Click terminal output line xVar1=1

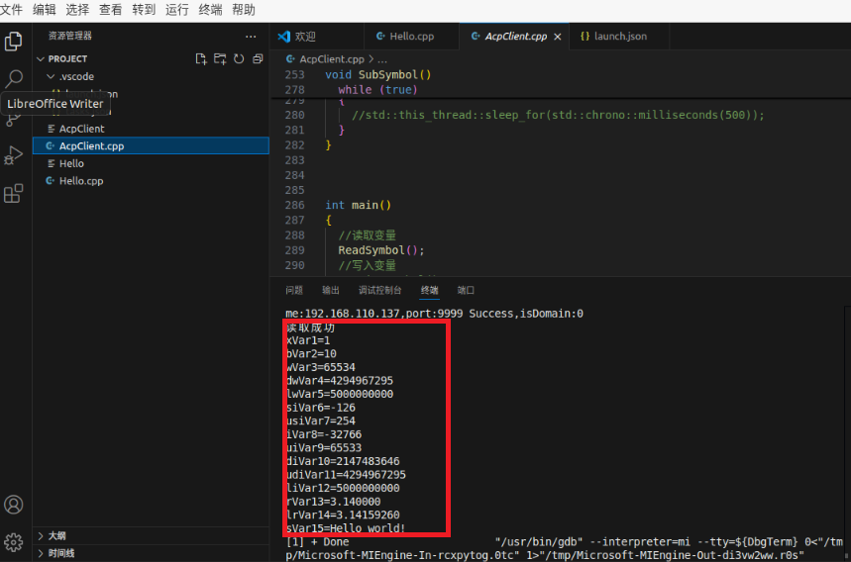coord(308,340)
